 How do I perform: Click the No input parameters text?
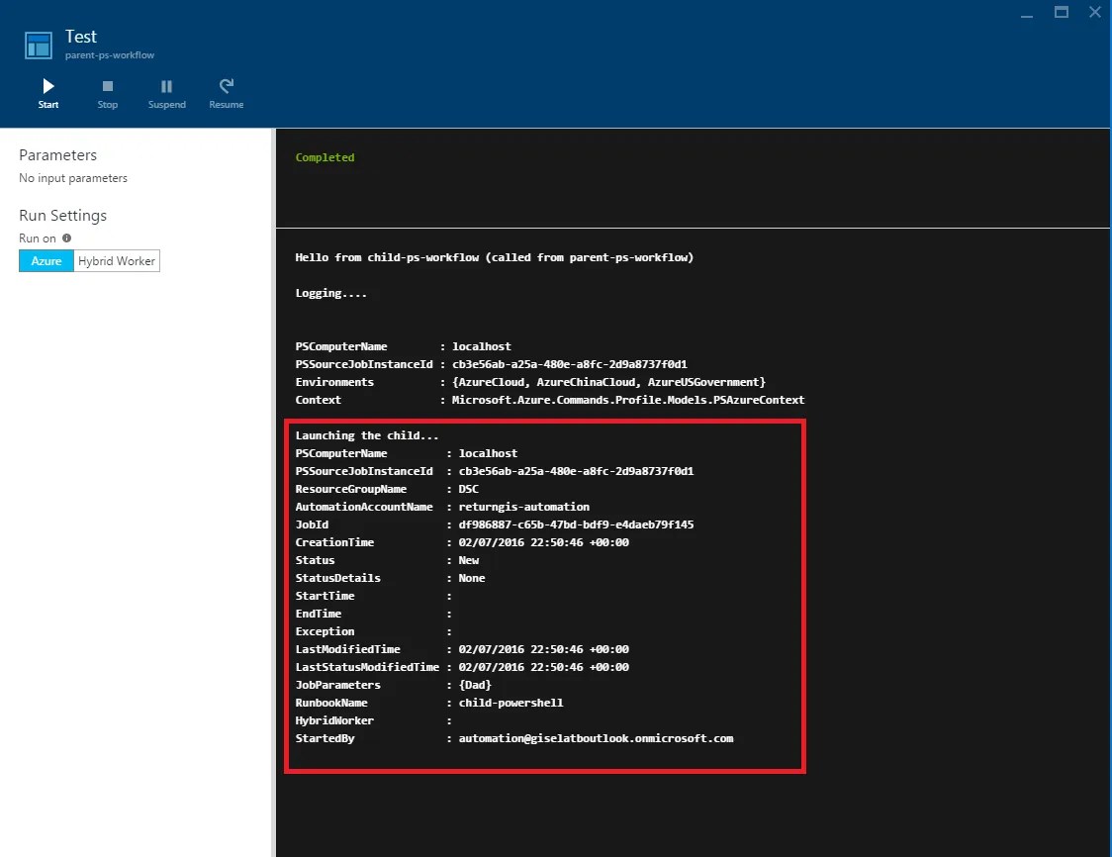point(73,178)
